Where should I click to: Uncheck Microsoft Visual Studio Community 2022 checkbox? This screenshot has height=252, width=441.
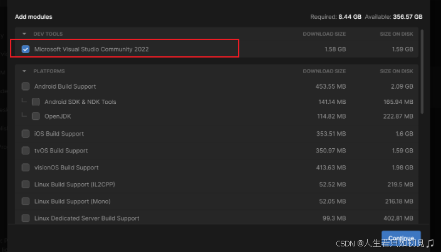26,49
